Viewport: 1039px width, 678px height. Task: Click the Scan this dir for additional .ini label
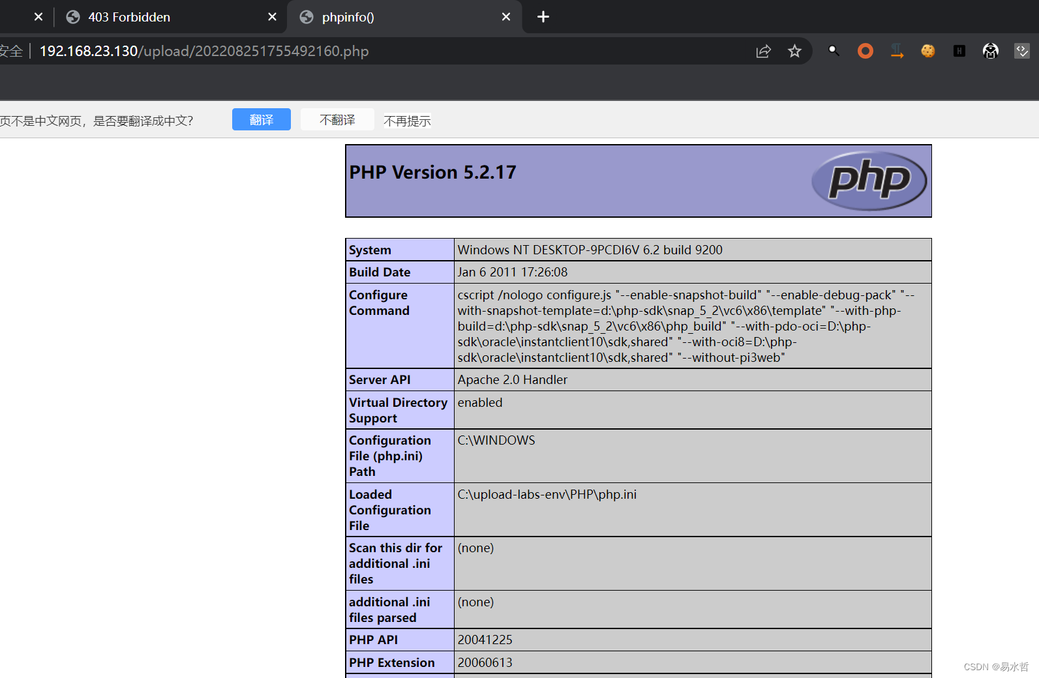click(395, 563)
